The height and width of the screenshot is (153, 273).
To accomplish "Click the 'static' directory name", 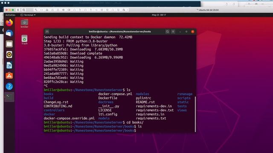I will (183, 102).
